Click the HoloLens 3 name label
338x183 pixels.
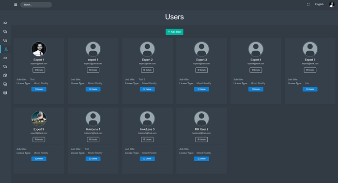click(x=147, y=129)
